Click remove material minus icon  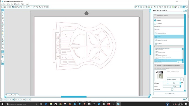pyautogui.click(x=181, y=62)
